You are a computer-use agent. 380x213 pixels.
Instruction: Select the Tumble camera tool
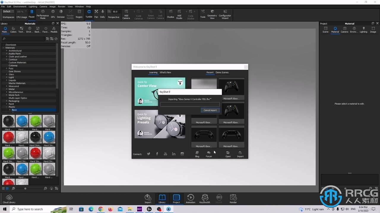click(89, 14)
